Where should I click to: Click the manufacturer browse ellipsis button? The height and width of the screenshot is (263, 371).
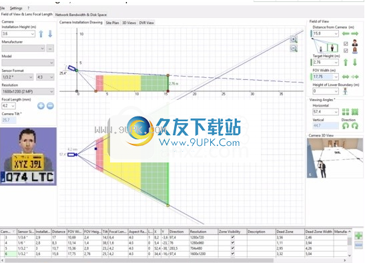[50, 49]
